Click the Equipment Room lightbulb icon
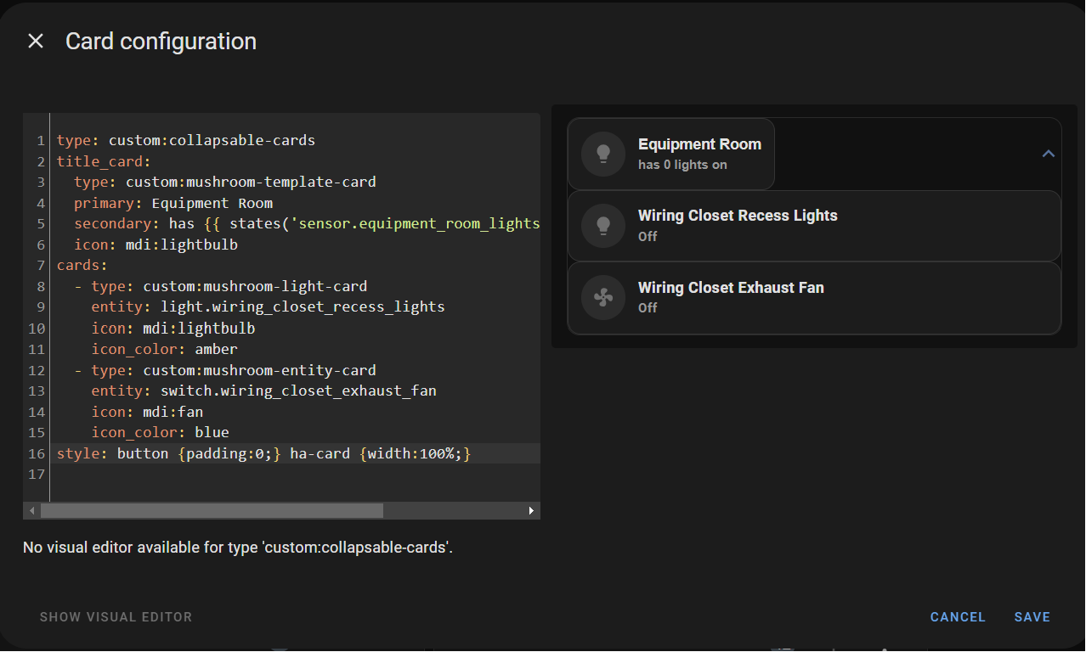The height and width of the screenshot is (652, 1086). [603, 154]
